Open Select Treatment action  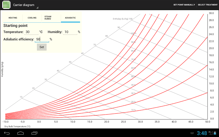click(x=208, y=5)
